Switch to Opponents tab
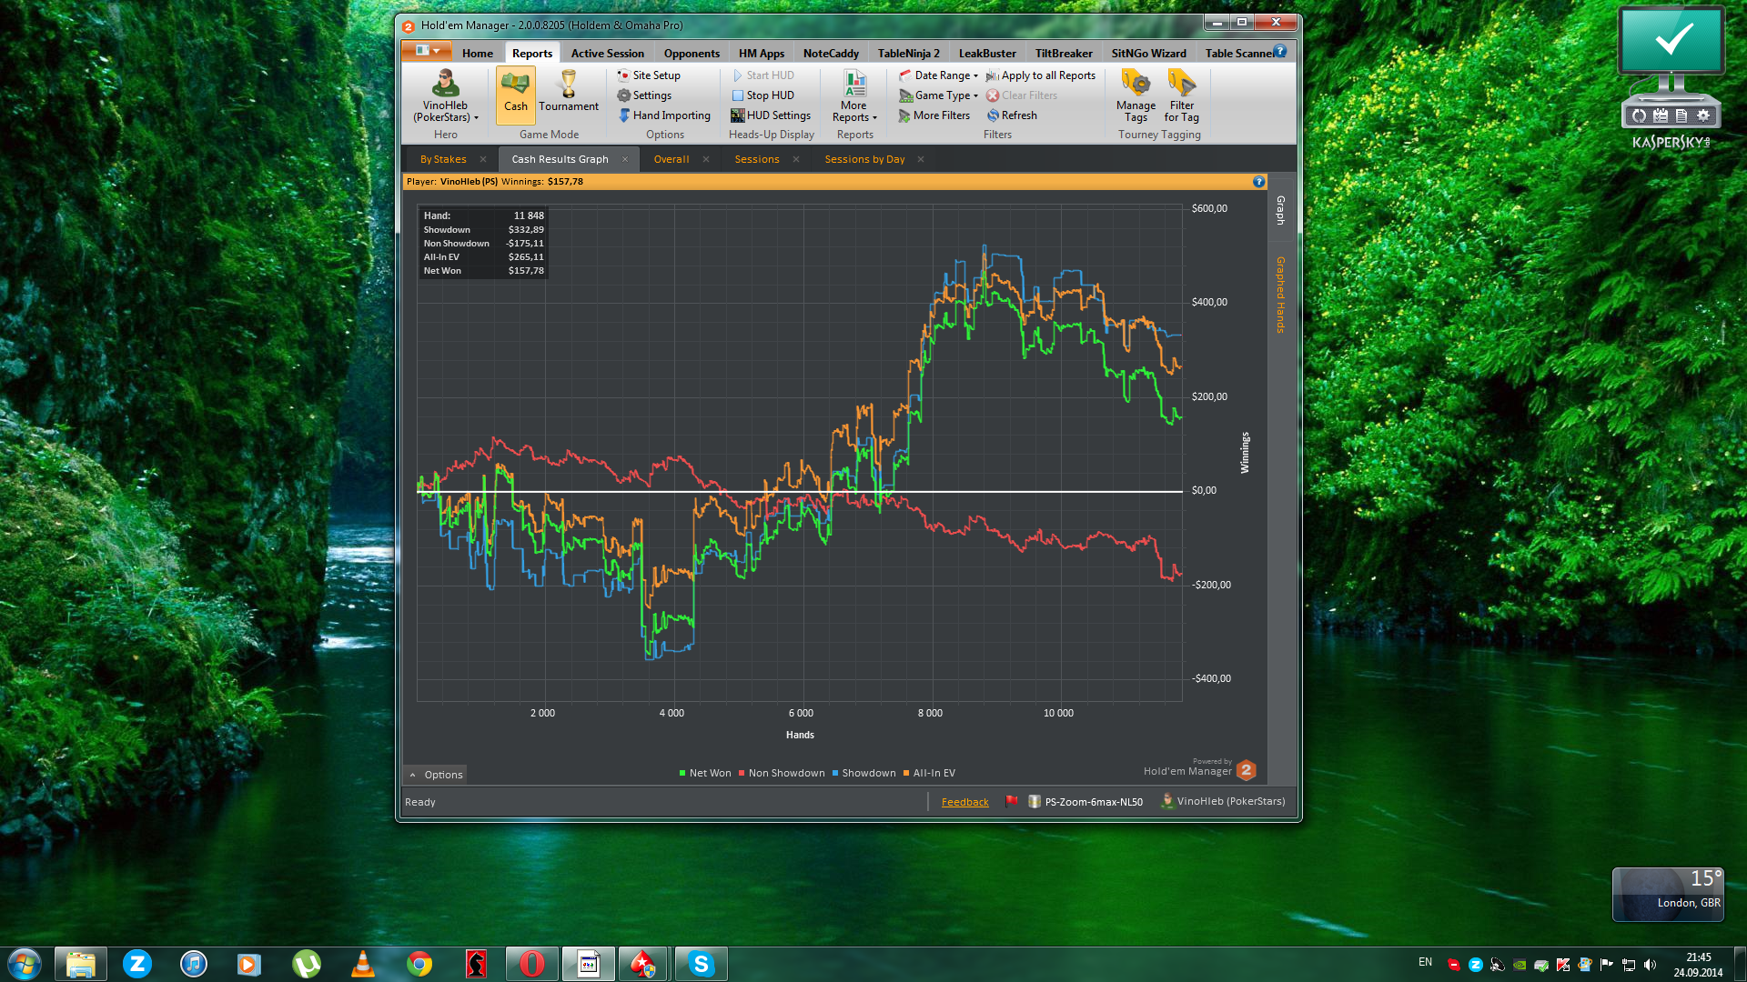Screen dimensions: 1747x982 (692, 54)
